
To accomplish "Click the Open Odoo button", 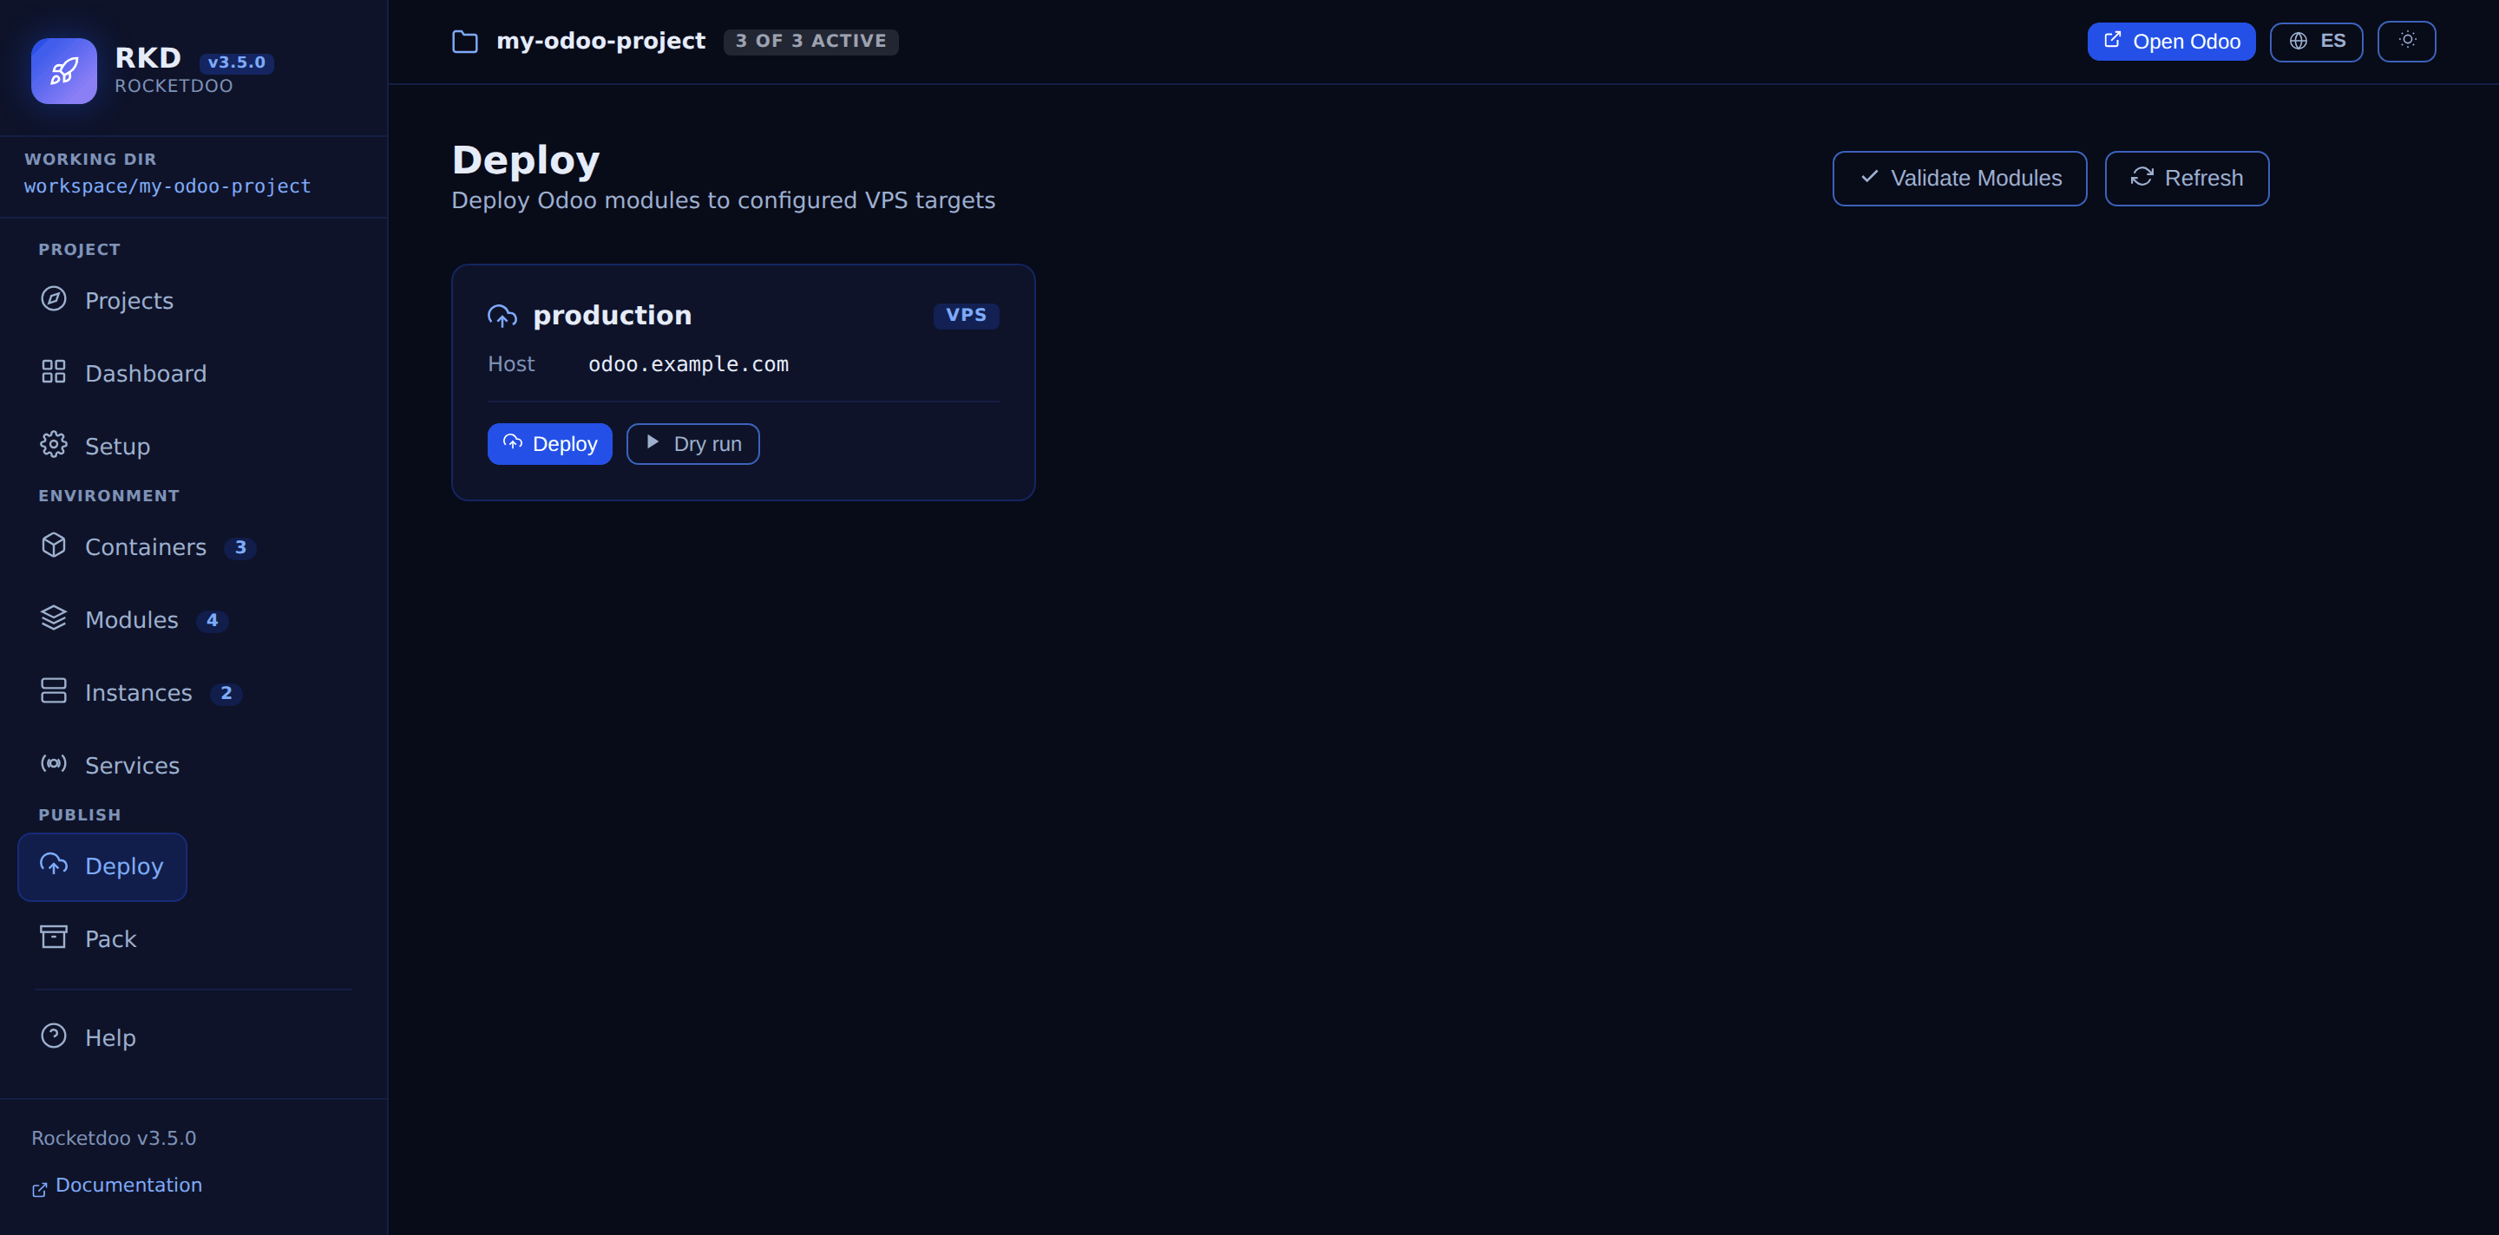I will pyautogui.click(x=2171, y=42).
